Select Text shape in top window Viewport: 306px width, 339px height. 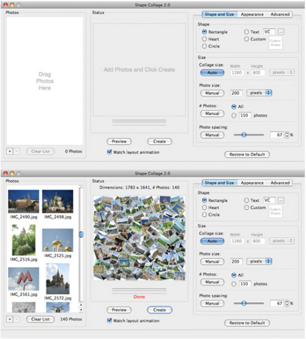point(247,32)
